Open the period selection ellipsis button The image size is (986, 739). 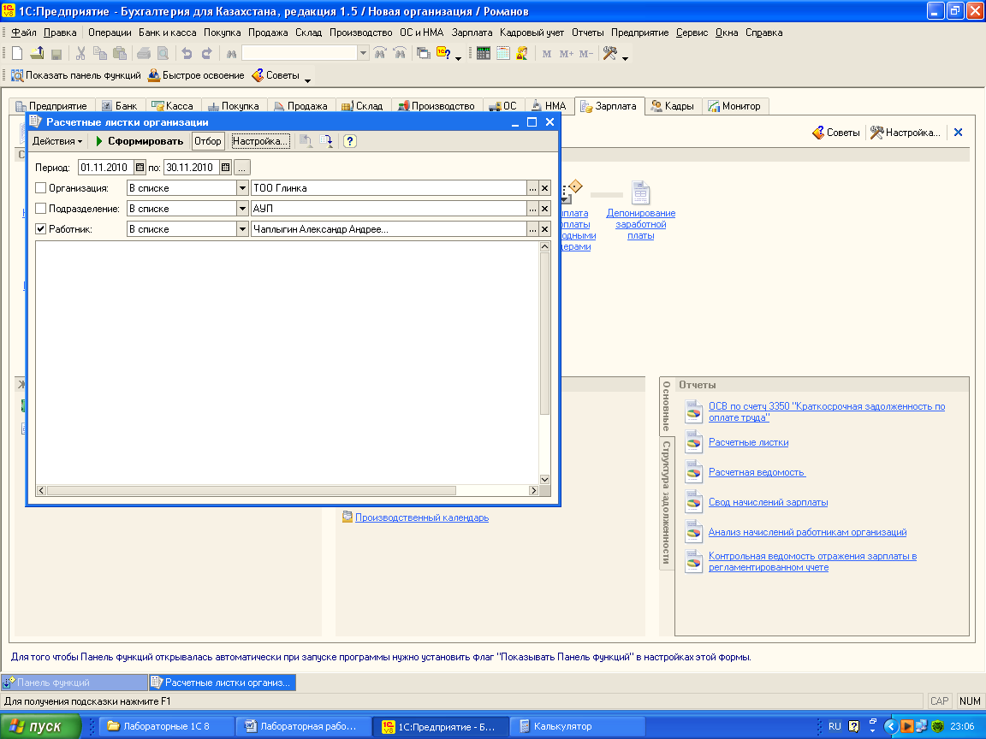point(242,168)
